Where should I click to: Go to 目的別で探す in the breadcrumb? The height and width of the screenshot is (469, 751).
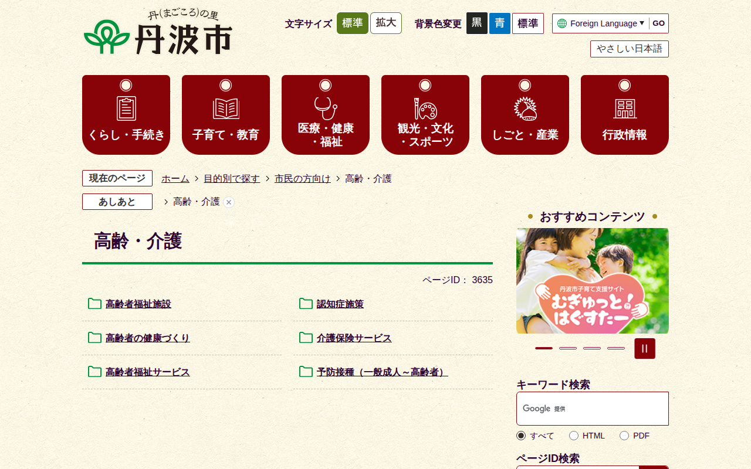(x=232, y=179)
